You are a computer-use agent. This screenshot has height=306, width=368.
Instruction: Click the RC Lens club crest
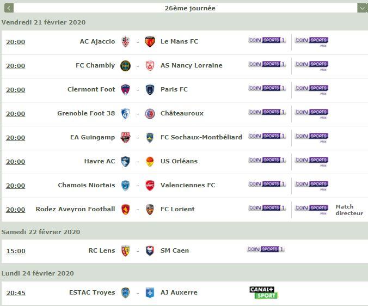[126, 251]
